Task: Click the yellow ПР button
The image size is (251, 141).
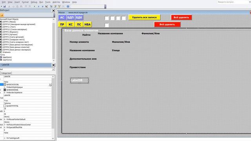Action: (62, 24)
